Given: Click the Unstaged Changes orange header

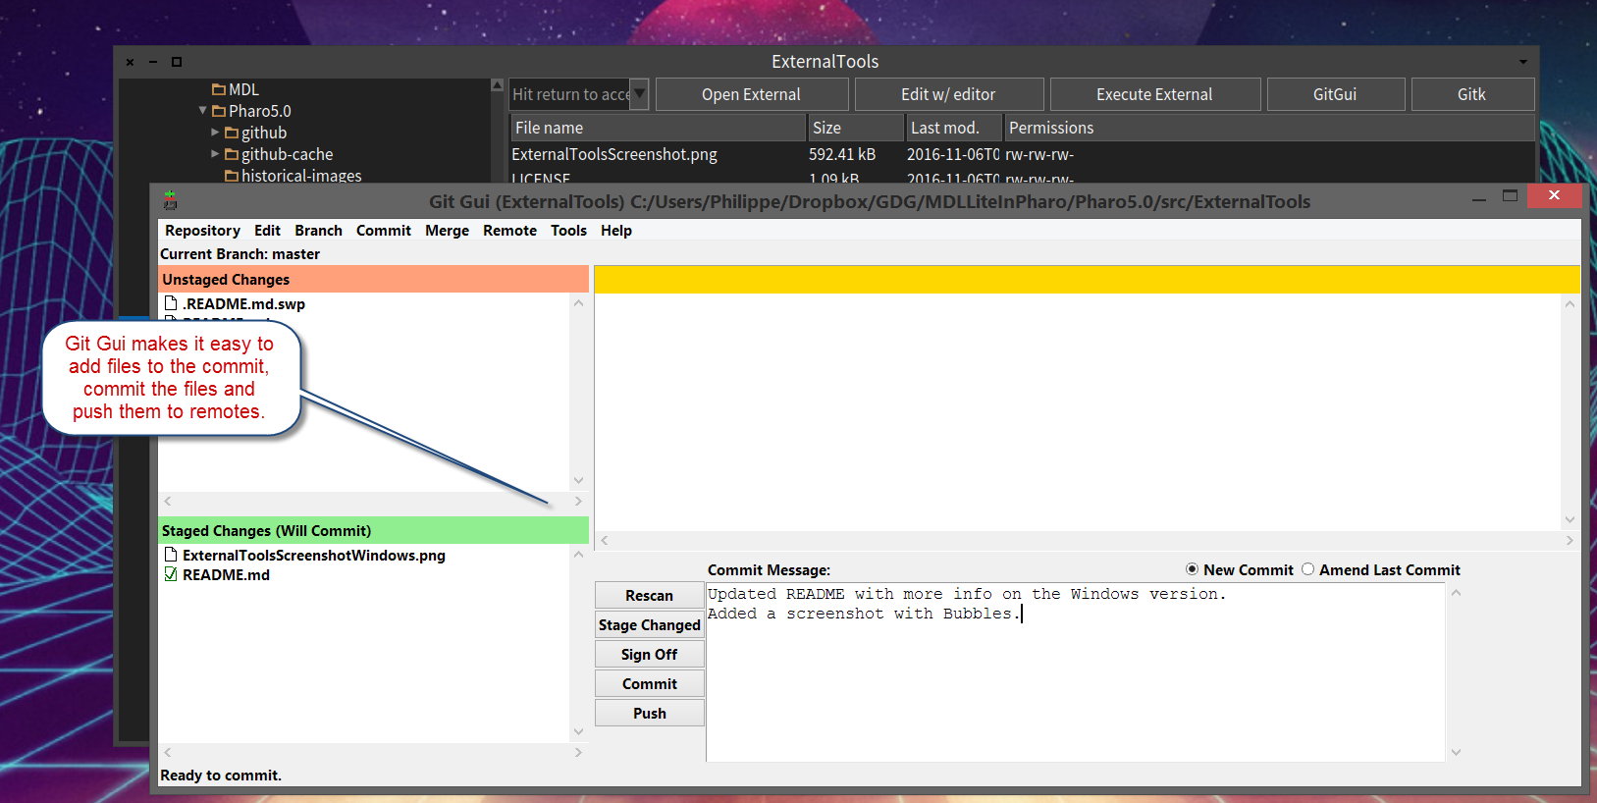Looking at the screenshot, I should click(x=373, y=279).
